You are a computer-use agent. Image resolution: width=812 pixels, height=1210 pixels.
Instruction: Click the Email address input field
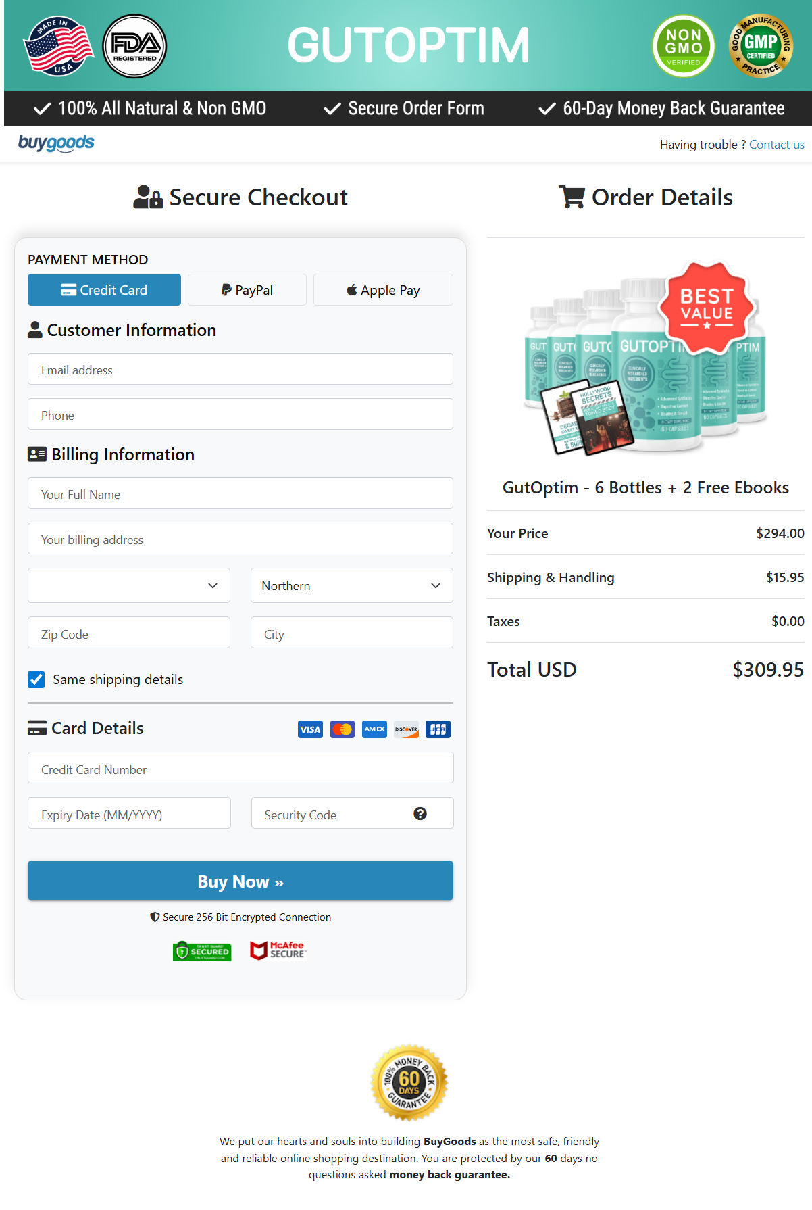coord(240,369)
